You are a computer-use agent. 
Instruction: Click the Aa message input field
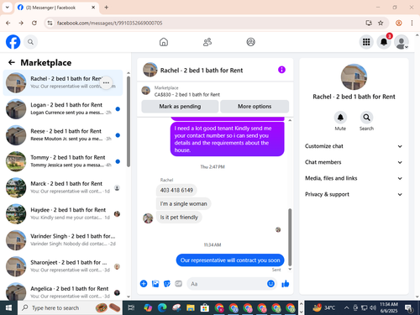click(227, 284)
